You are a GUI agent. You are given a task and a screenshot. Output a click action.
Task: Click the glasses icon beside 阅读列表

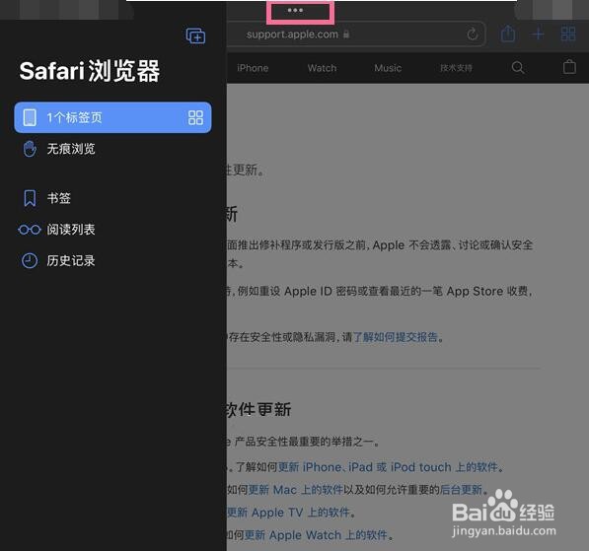[x=30, y=230]
